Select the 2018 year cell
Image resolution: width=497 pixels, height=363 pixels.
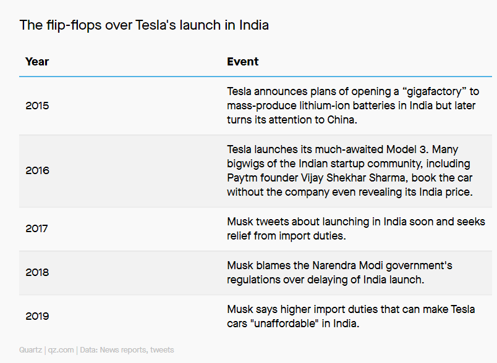pyautogui.click(x=38, y=272)
